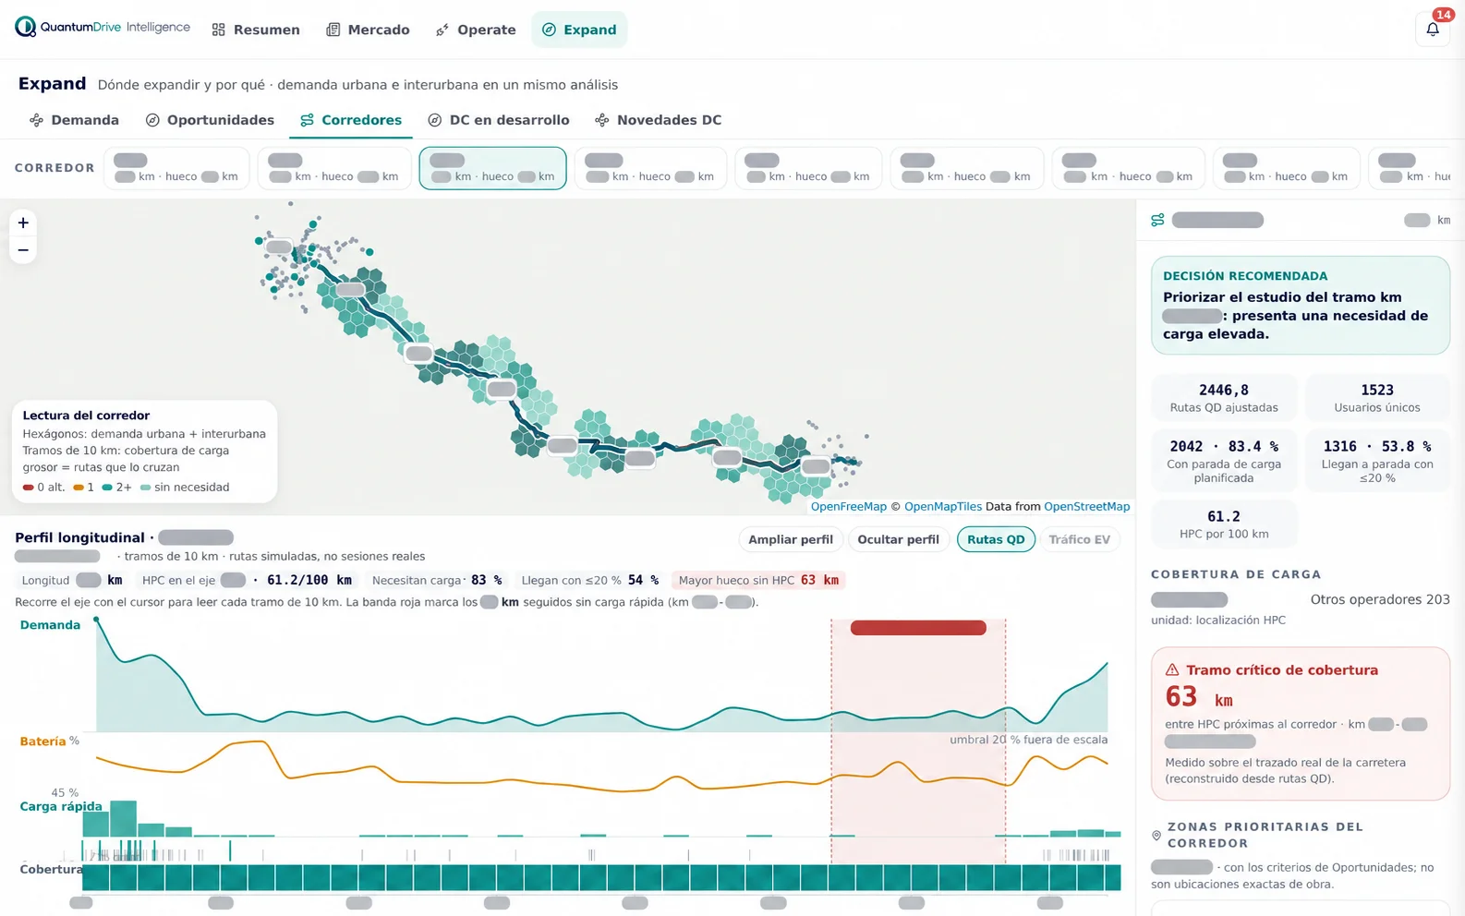Viewport: 1465px width, 916px height.
Task: Follow the OpenStreetMap attribution link
Action: (1086, 506)
